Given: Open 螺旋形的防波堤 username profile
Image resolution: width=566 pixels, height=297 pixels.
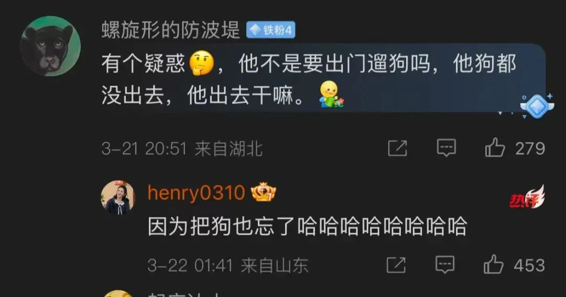Looking at the screenshot, I should (x=170, y=30).
